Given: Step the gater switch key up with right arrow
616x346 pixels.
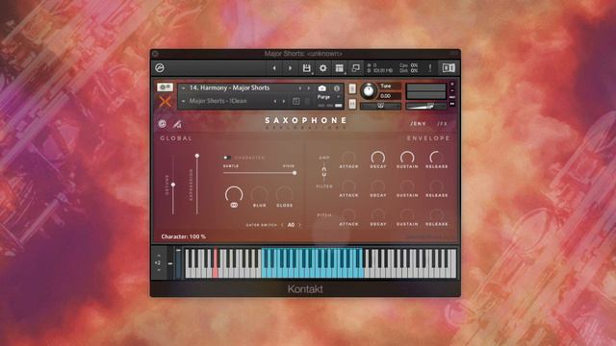Looking at the screenshot, I should click(x=299, y=225).
